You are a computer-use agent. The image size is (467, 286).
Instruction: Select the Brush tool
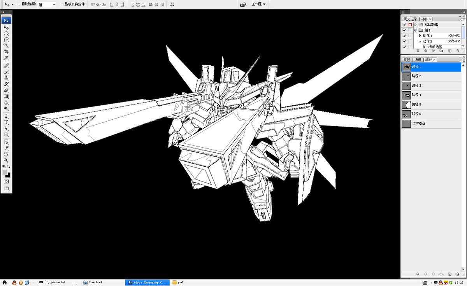click(x=6, y=71)
